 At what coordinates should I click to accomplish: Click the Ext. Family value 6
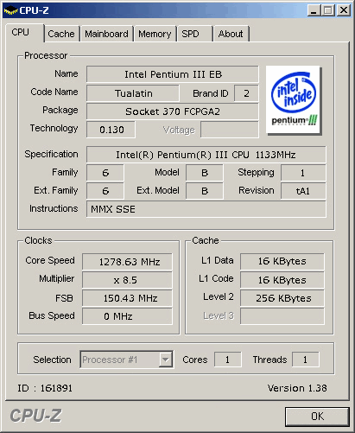click(105, 191)
